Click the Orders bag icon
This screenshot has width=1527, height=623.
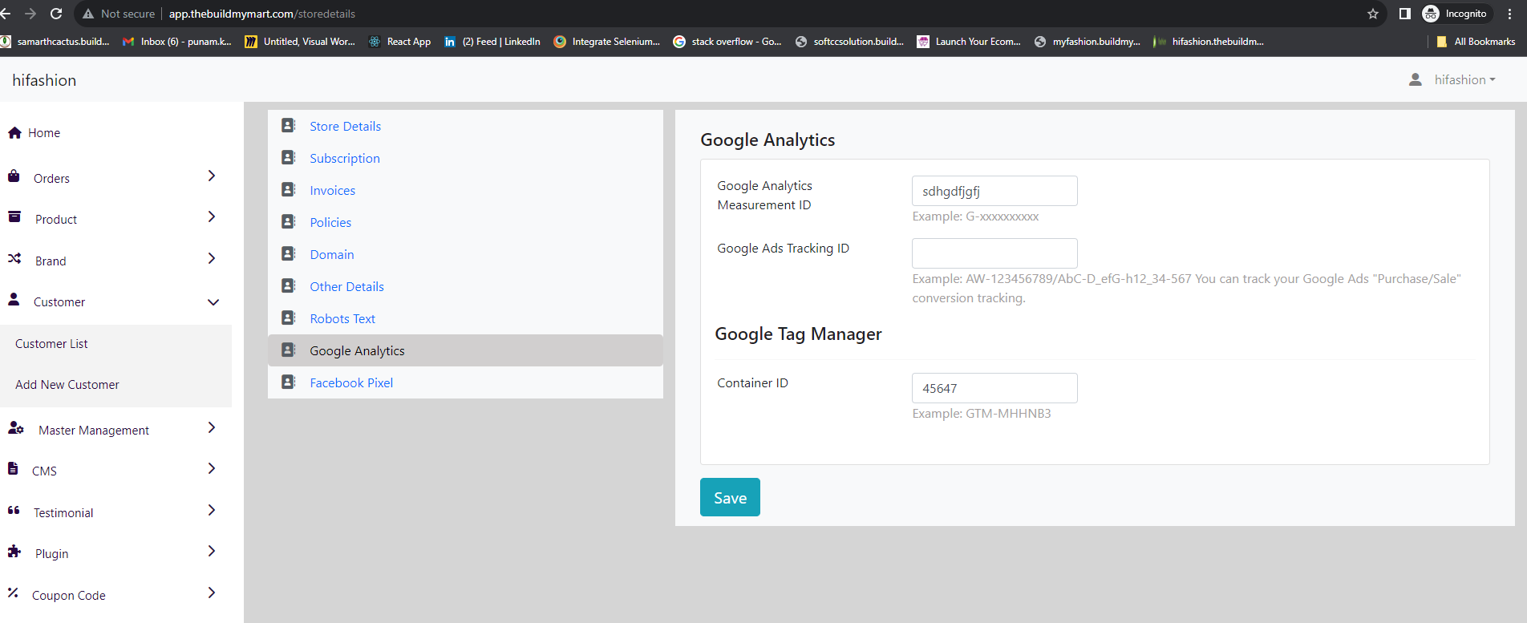click(14, 176)
